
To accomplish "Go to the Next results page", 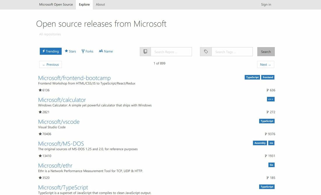I will pos(265,64).
